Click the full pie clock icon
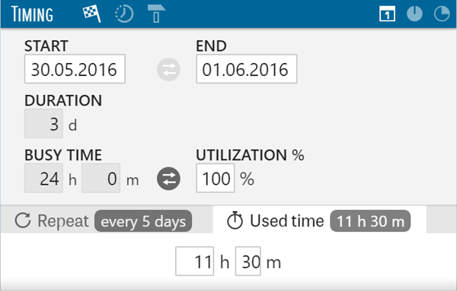 point(414,14)
